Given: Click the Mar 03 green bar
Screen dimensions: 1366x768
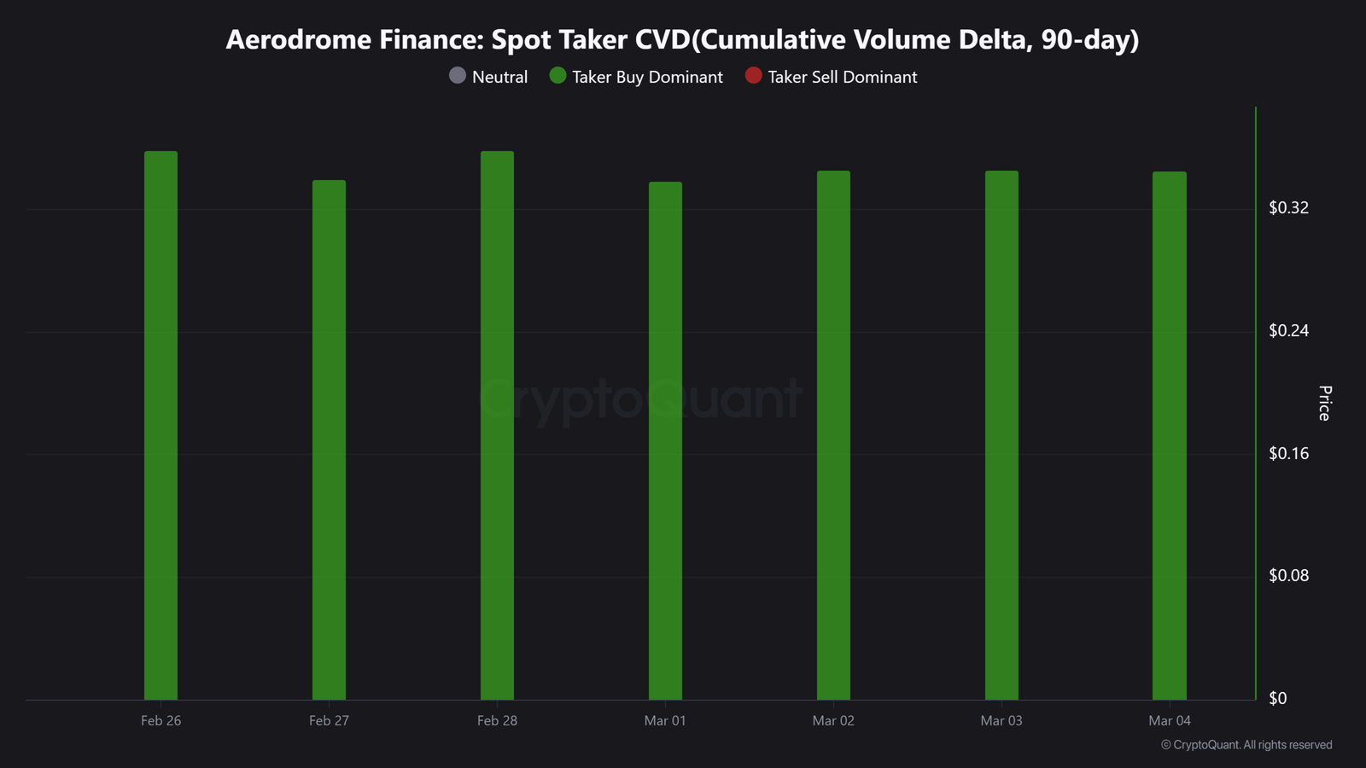Looking at the screenshot, I should (x=1001, y=435).
